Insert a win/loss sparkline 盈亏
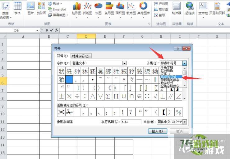This screenshot has height=159, width=230. (159, 15)
